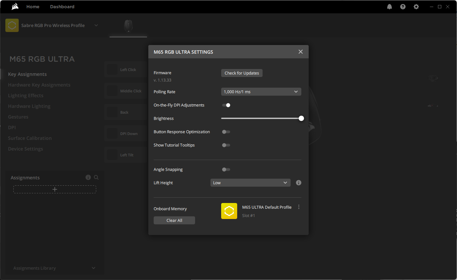The width and height of the screenshot is (457, 280).
Task: Click the M65 RGB ULTRA device title
Action: click(42, 59)
